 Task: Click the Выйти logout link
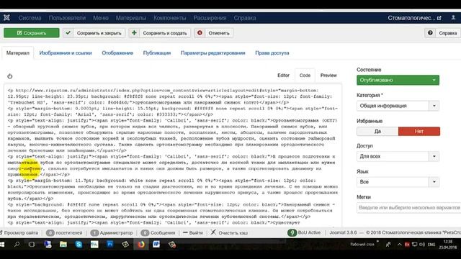pyautogui.click(x=193, y=233)
